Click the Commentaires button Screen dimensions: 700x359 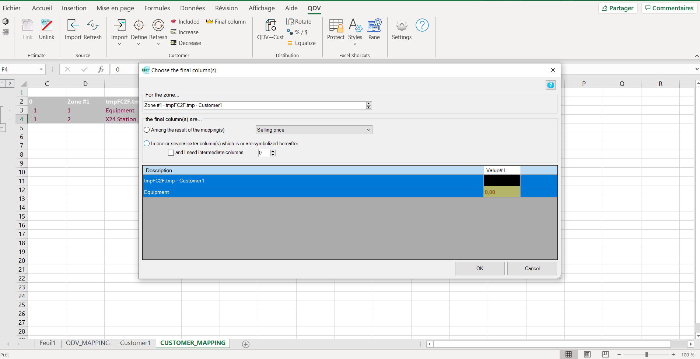(669, 8)
